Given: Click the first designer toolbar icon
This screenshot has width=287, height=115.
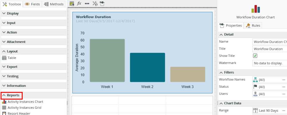Looking at the screenshot, I should tap(72, 4).
